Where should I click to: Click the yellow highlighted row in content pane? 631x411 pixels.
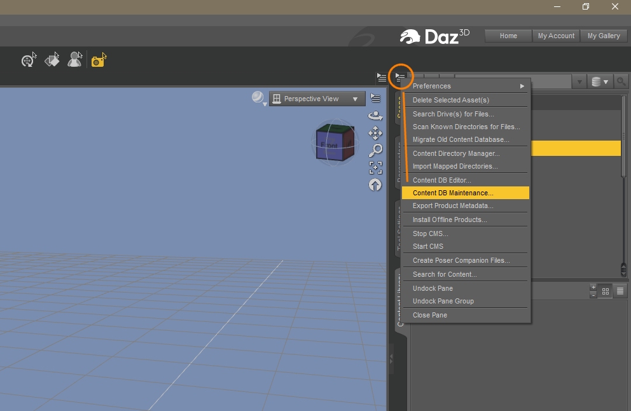pyautogui.click(x=576, y=148)
